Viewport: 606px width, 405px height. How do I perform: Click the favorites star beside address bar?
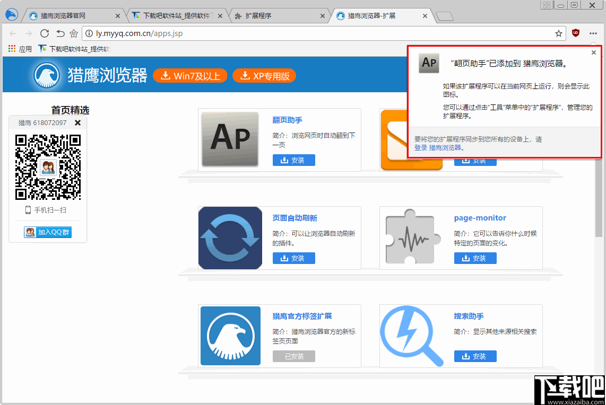(x=74, y=33)
